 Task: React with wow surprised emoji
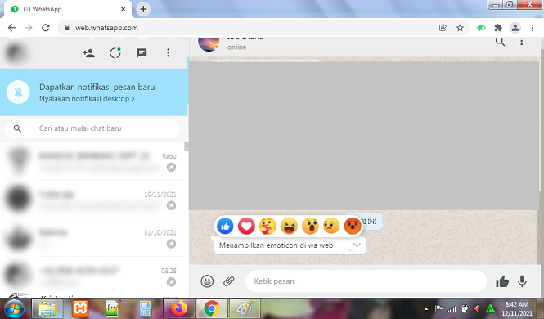[310, 227]
